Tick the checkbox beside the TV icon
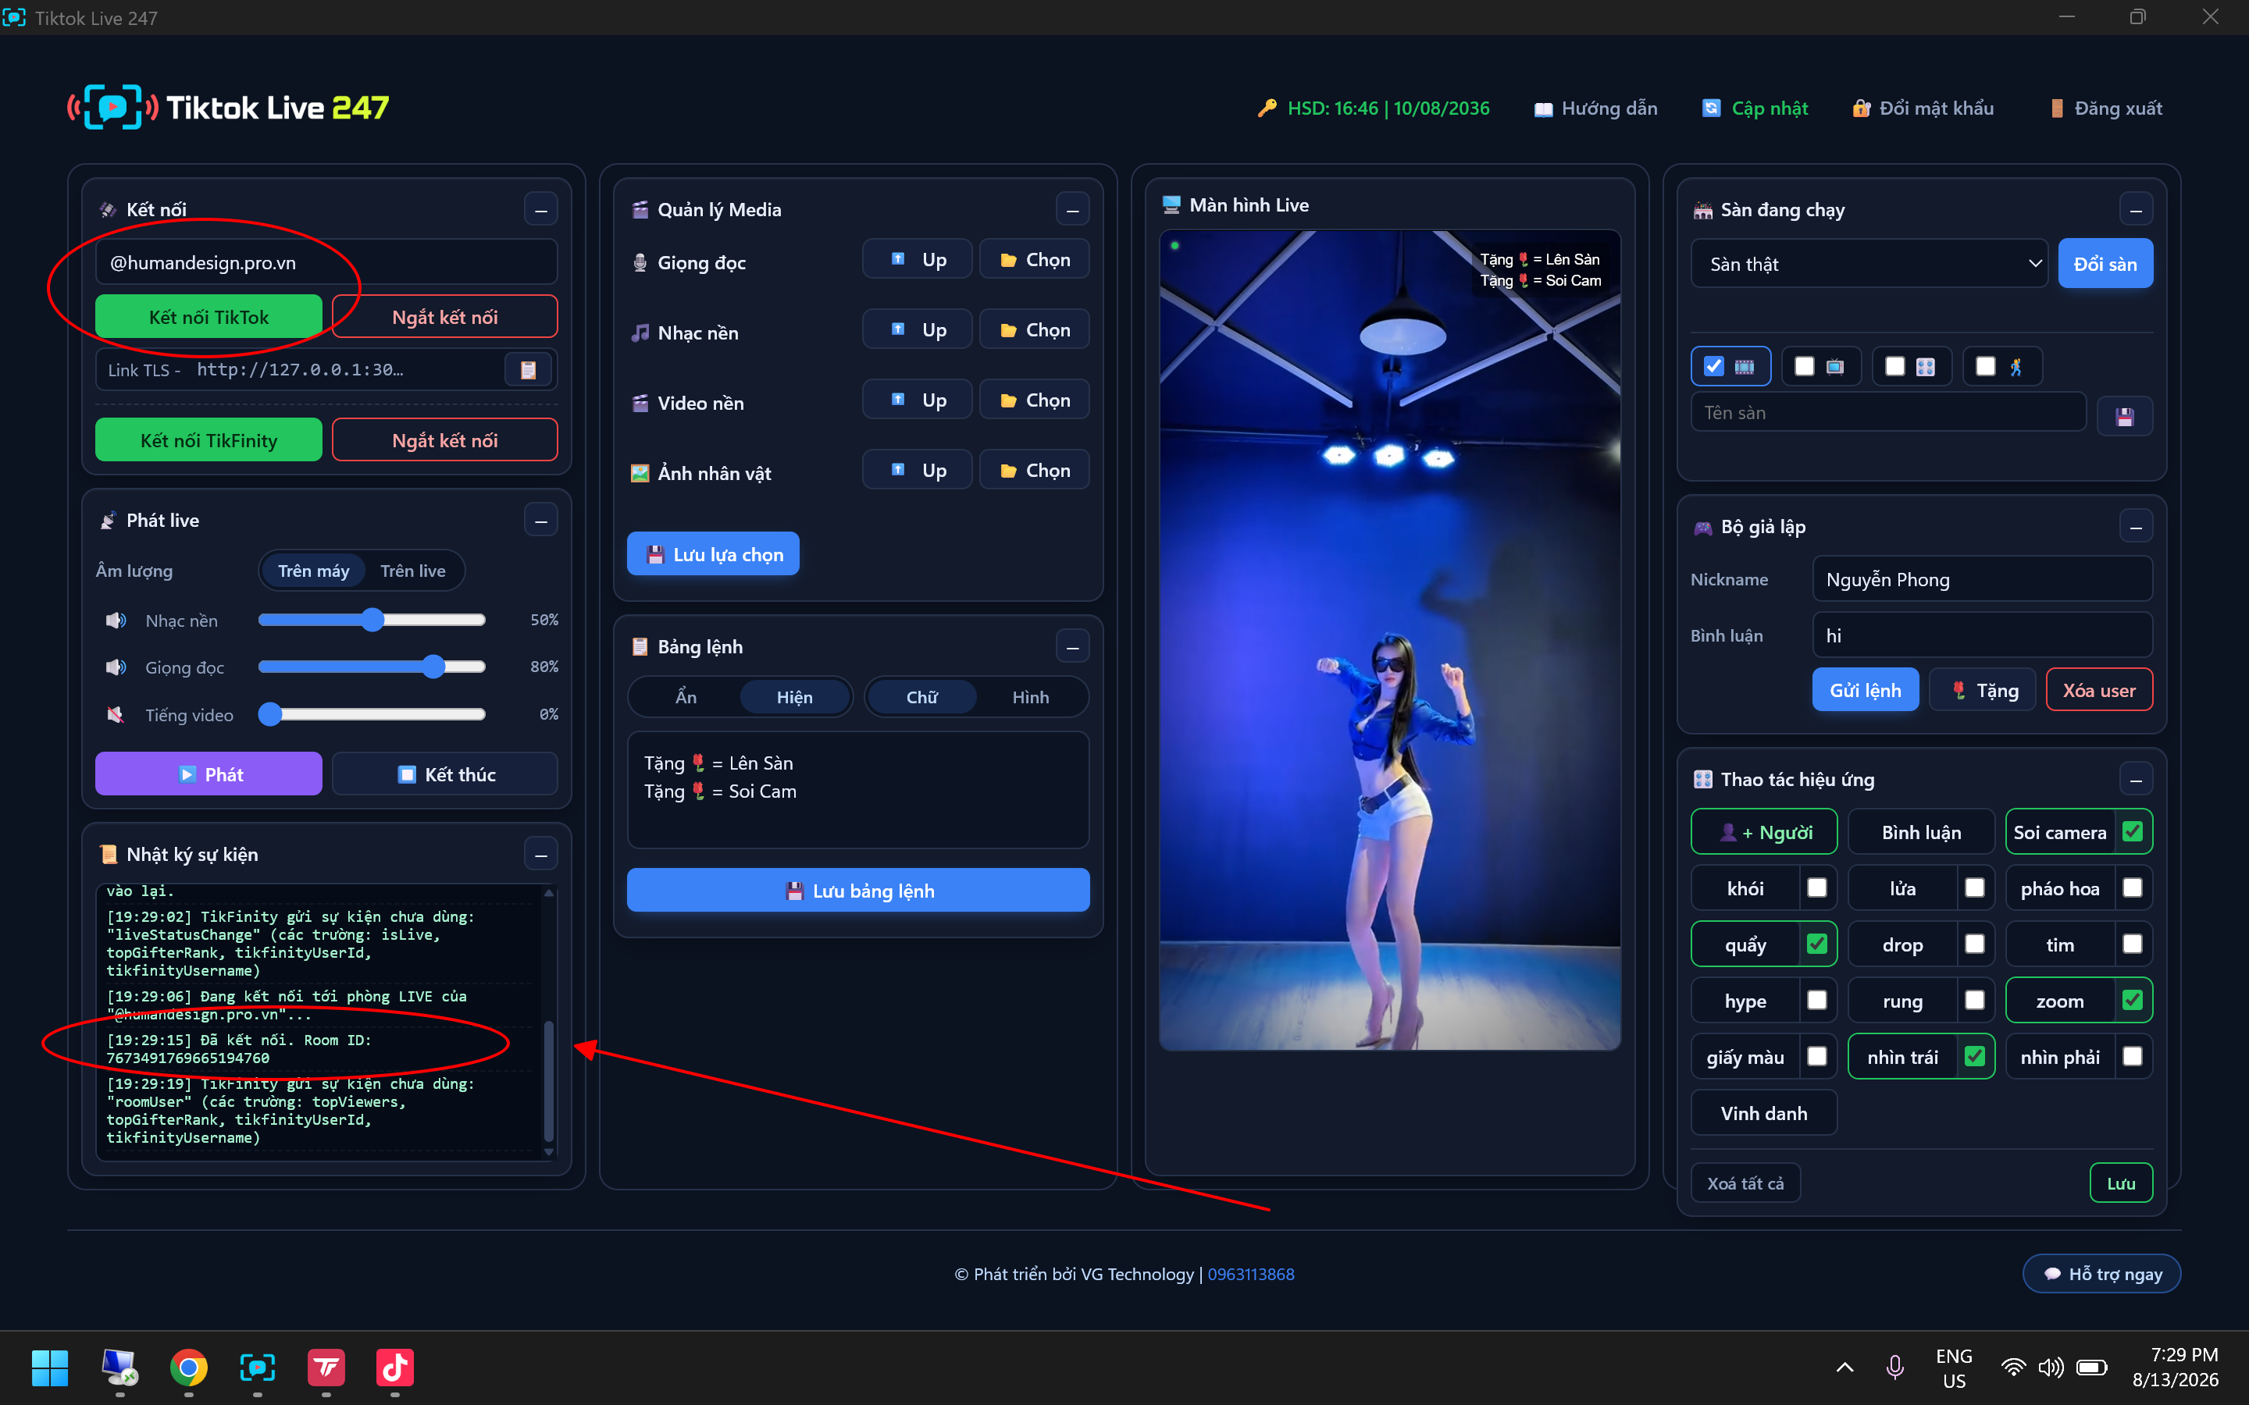The height and width of the screenshot is (1405, 2249). [x=1805, y=366]
